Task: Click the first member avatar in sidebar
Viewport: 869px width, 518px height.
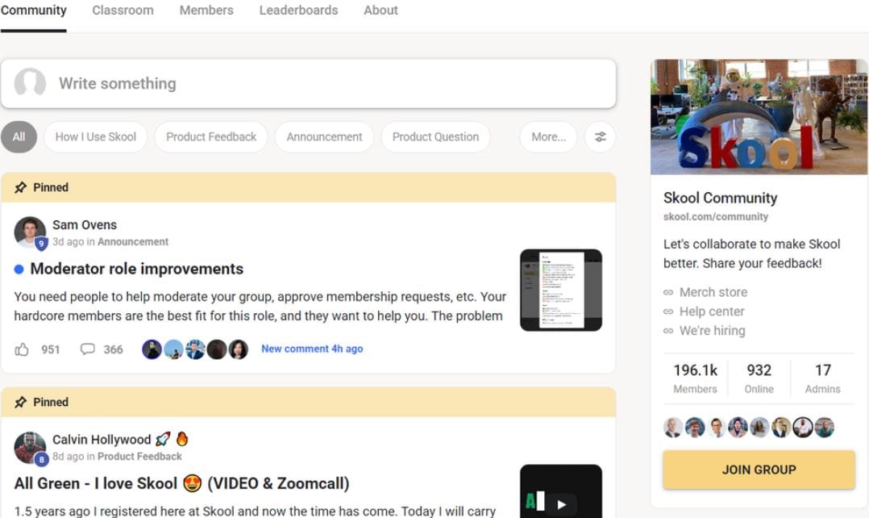Action: click(x=673, y=428)
